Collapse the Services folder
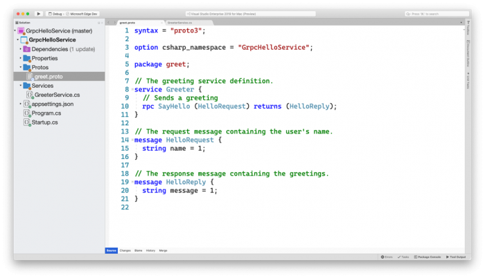Image resolution: width=485 pixels, height=278 pixels. pyautogui.click(x=21, y=85)
